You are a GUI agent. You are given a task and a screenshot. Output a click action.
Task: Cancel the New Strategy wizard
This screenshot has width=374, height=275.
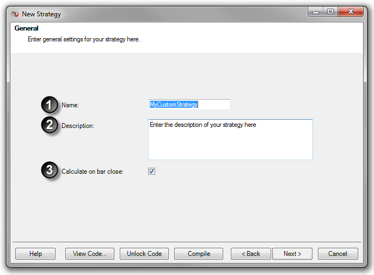338,254
